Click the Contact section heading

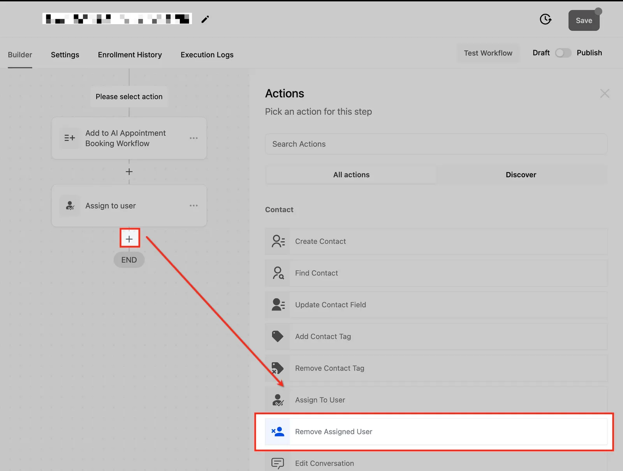click(279, 210)
